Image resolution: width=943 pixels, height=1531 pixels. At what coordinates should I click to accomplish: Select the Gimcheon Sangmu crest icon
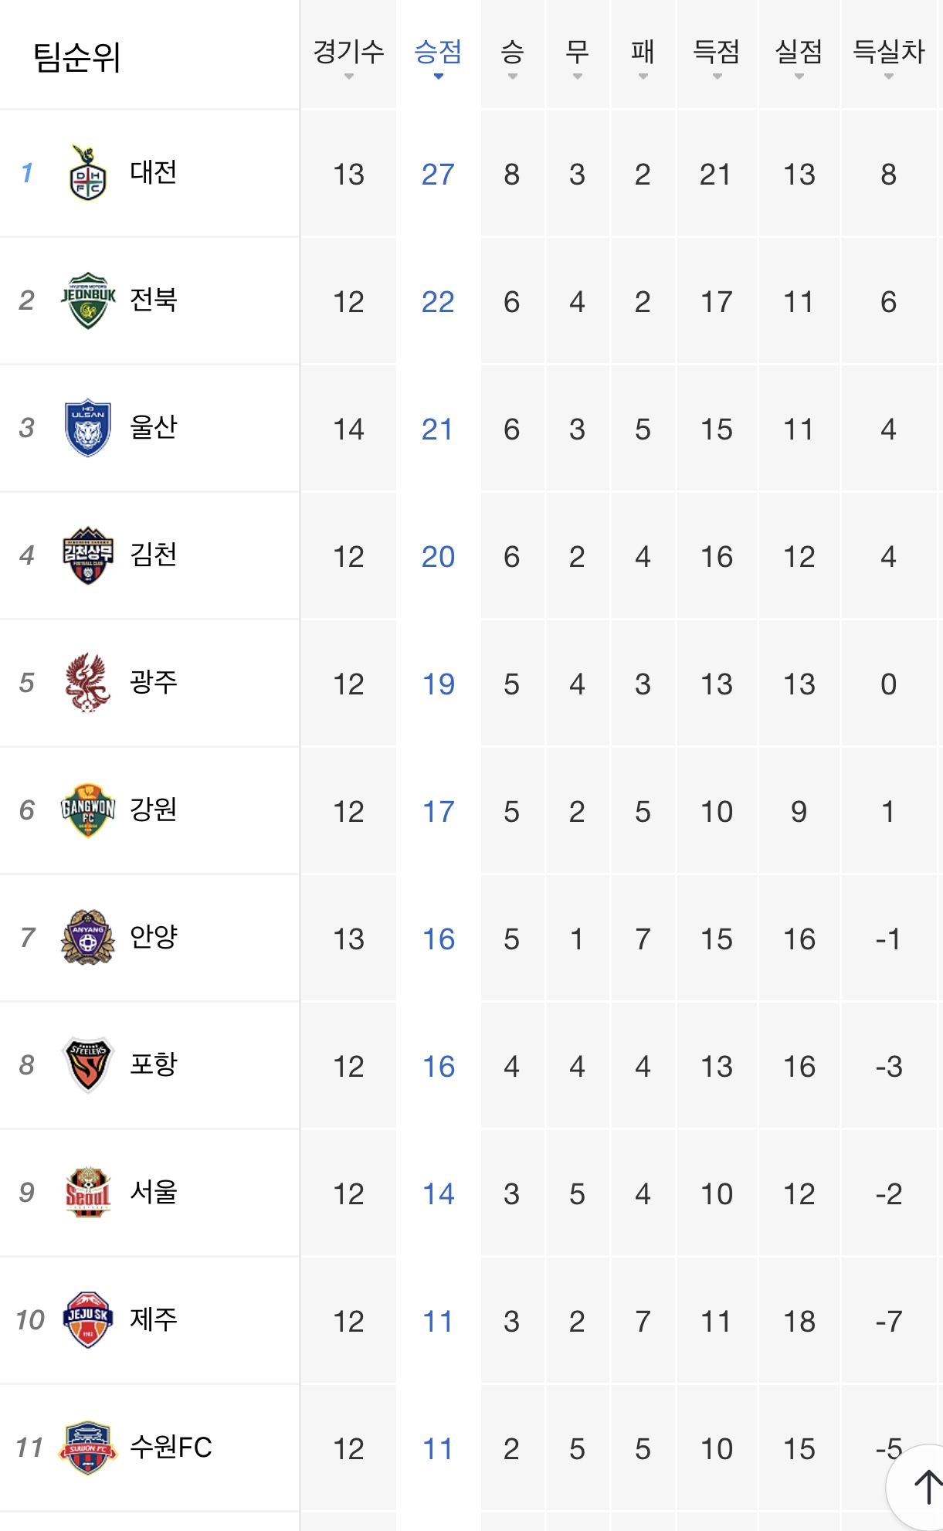tap(88, 555)
